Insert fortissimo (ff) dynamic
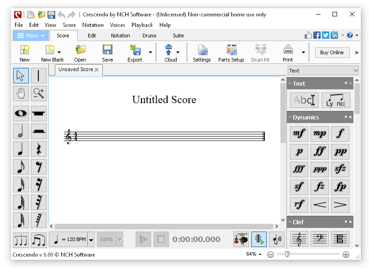The width and height of the screenshot is (369, 268). click(320, 151)
